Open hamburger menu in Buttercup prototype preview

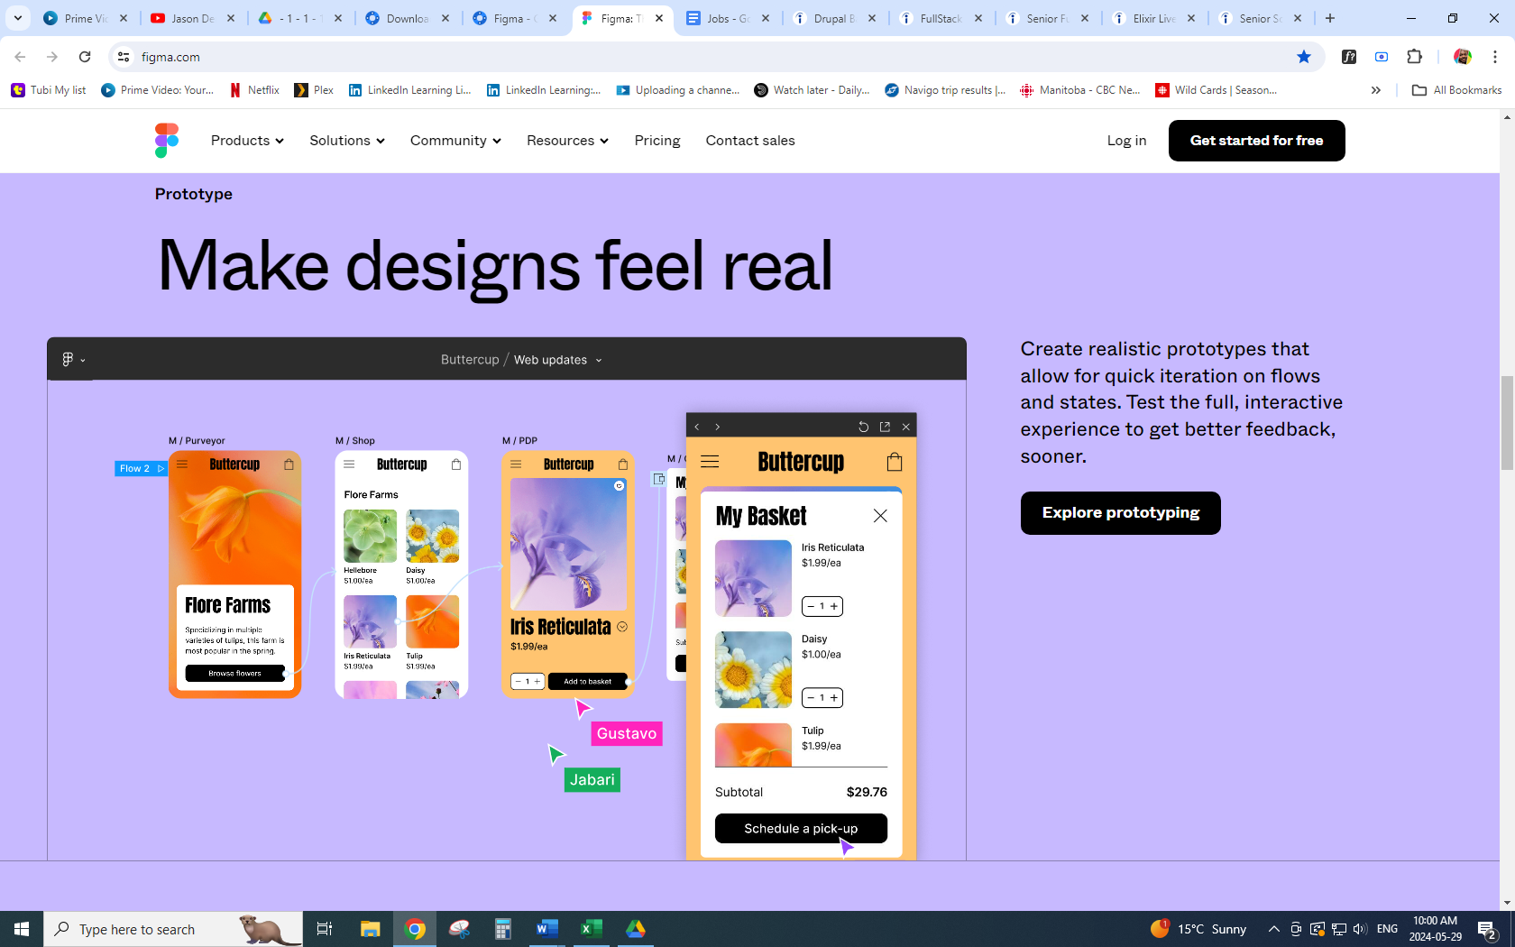click(710, 462)
